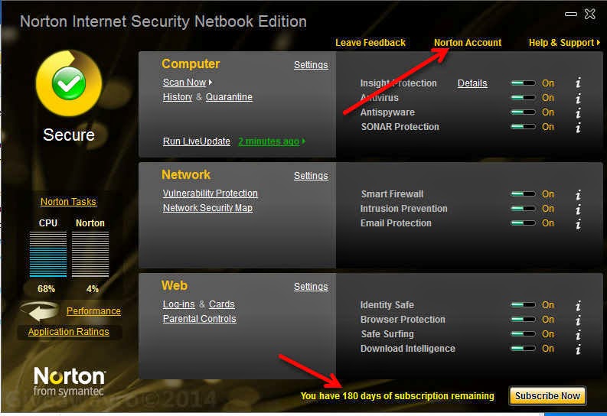The image size is (607, 416).
Task: Click the Identity Safe info icon
Action: [x=578, y=305]
